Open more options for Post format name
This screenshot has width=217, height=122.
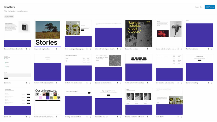pyautogui.click(x=211, y=49)
